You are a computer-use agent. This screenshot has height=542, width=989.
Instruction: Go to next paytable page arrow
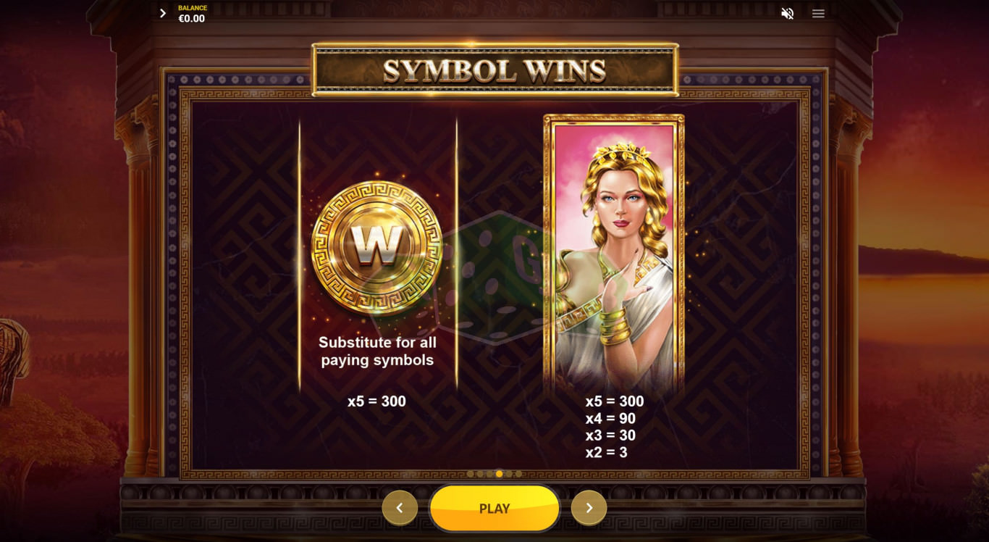[x=589, y=508]
